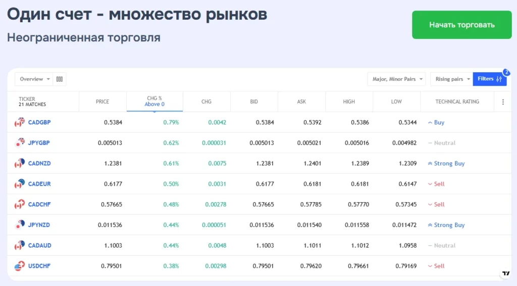Open the Major, Minor Pairs dropdown

pyautogui.click(x=396, y=79)
